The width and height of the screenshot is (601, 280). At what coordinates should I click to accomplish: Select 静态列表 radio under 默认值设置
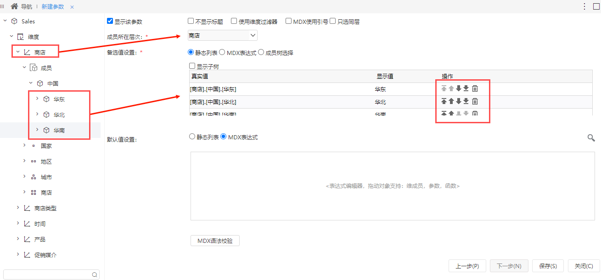click(x=192, y=137)
